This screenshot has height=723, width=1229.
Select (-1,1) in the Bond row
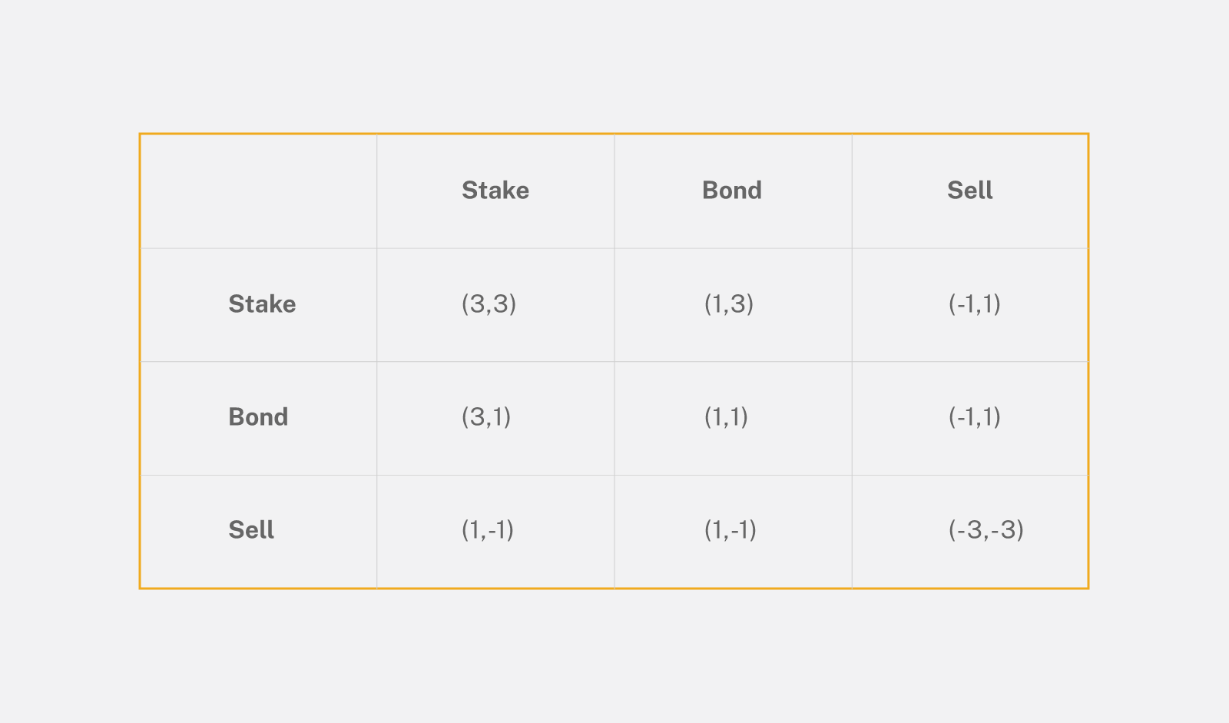pyautogui.click(x=974, y=417)
